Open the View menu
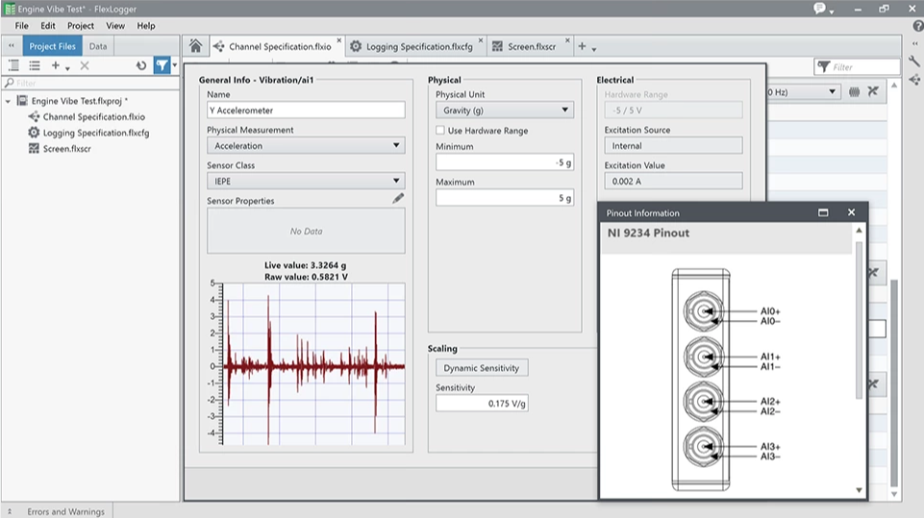The height and width of the screenshot is (518, 924). [x=115, y=26]
